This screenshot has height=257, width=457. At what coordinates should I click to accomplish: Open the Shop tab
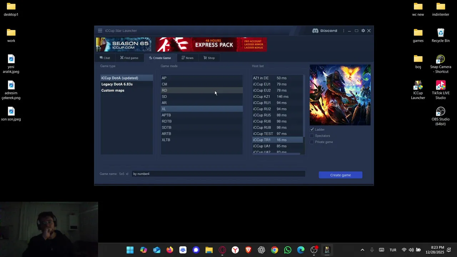(x=209, y=58)
